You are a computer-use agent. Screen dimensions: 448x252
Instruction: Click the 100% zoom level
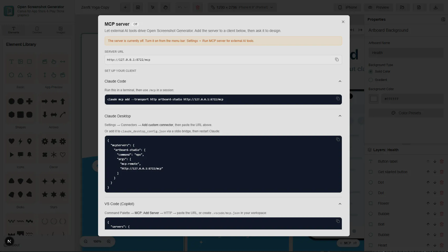pyautogui.click(x=97, y=242)
